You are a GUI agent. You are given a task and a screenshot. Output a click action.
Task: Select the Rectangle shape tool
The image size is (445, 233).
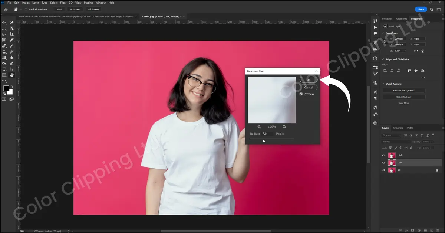click(x=4, y=75)
